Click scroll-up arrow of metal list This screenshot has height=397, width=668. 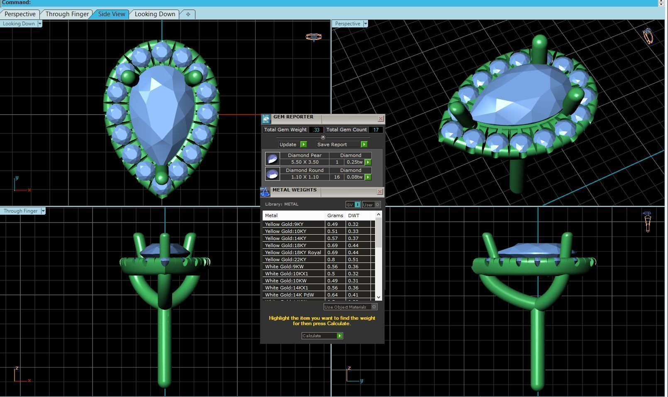378,214
